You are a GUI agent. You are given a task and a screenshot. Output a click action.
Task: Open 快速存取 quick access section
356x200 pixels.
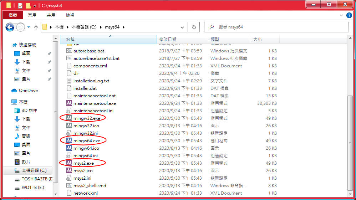pos(24,45)
